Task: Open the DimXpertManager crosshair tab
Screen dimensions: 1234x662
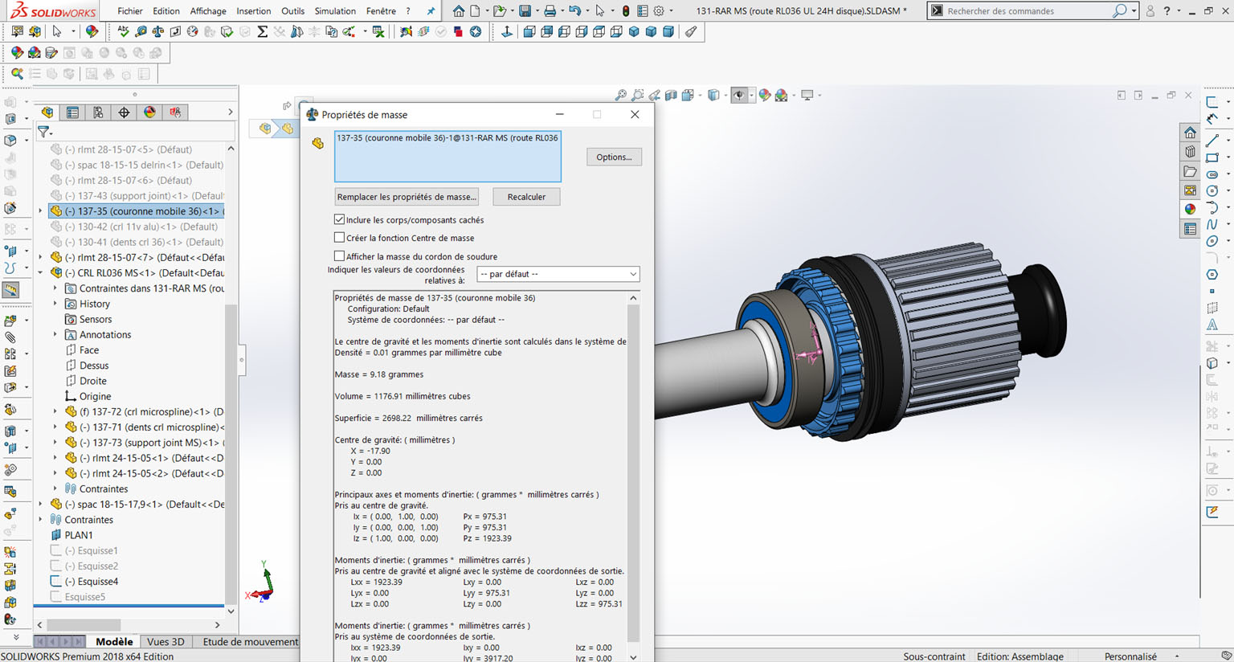Action: point(124,112)
